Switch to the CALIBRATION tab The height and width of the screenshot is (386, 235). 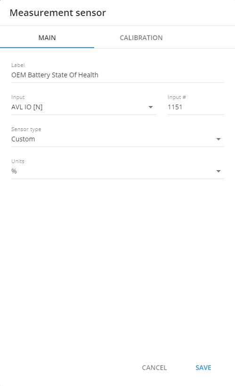pyautogui.click(x=141, y=38)
